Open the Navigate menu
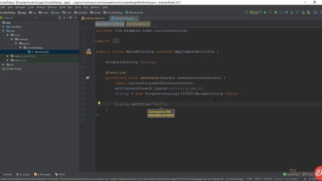The image size is (322, 181). (x=20, y=7)
